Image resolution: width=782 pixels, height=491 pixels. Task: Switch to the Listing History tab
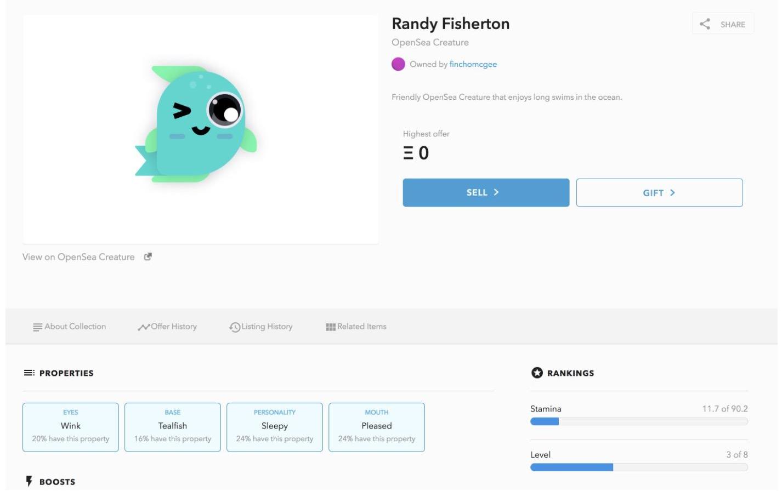pos(267,327)
